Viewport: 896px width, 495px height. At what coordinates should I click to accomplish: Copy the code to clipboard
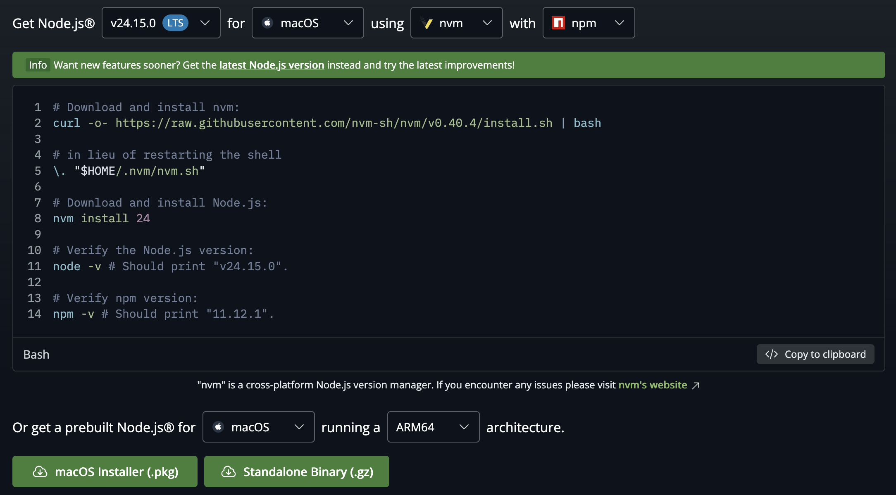815,354
